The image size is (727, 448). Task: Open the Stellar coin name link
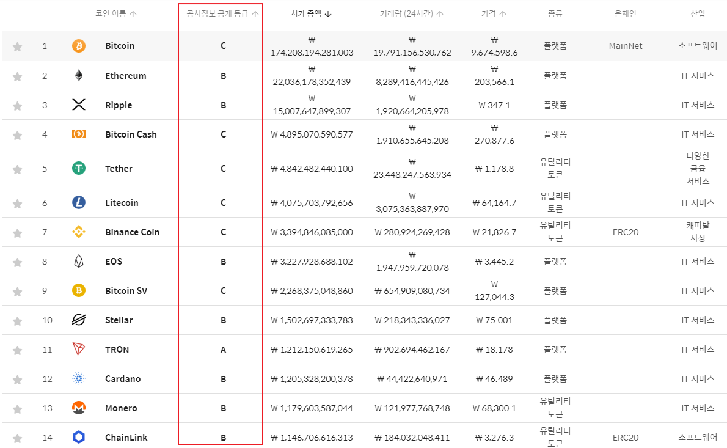(x=119, y=320)
